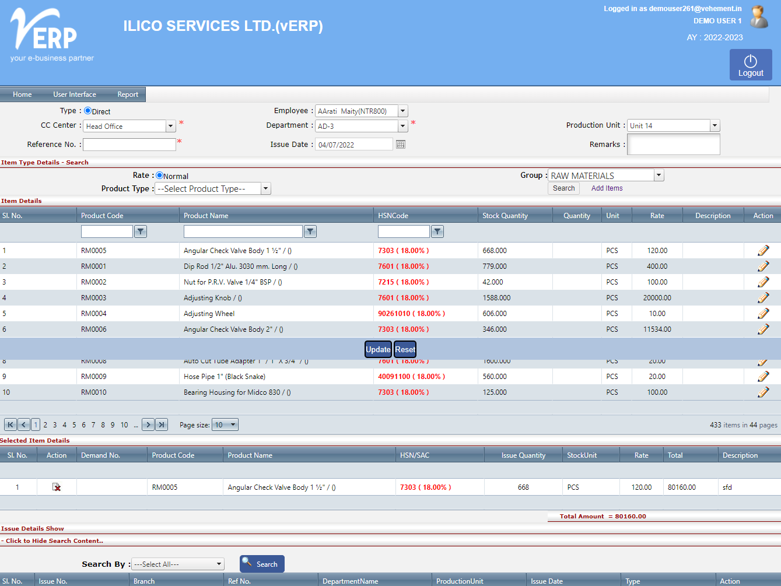This screenshot has height=586, width=781.
Task: Go to last page of item grid
Action: coord(162,424)
